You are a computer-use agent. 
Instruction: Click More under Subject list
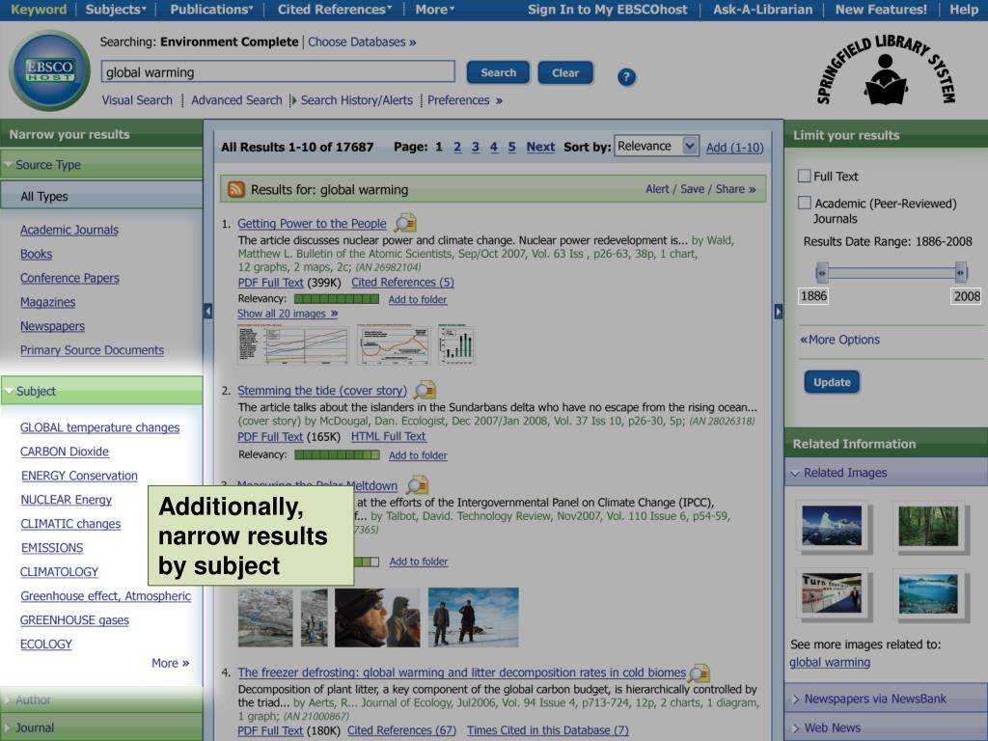pos(170,663)
